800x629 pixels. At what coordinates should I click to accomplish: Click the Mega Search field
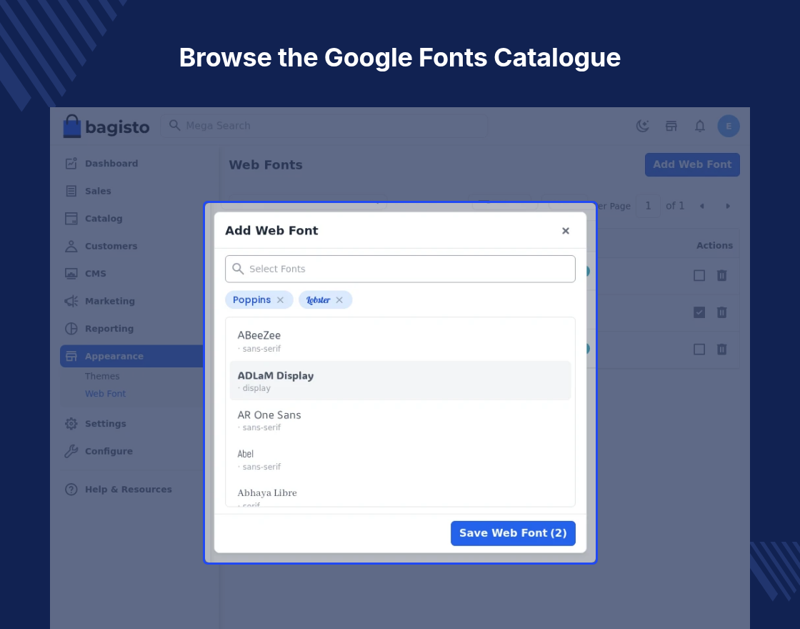[x=324, y=126]
